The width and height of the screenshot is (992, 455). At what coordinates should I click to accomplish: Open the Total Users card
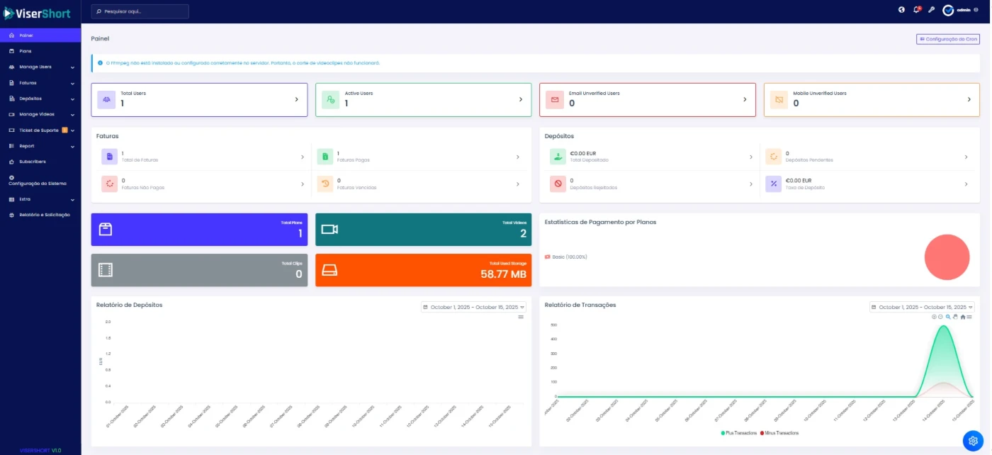[199, 100]
